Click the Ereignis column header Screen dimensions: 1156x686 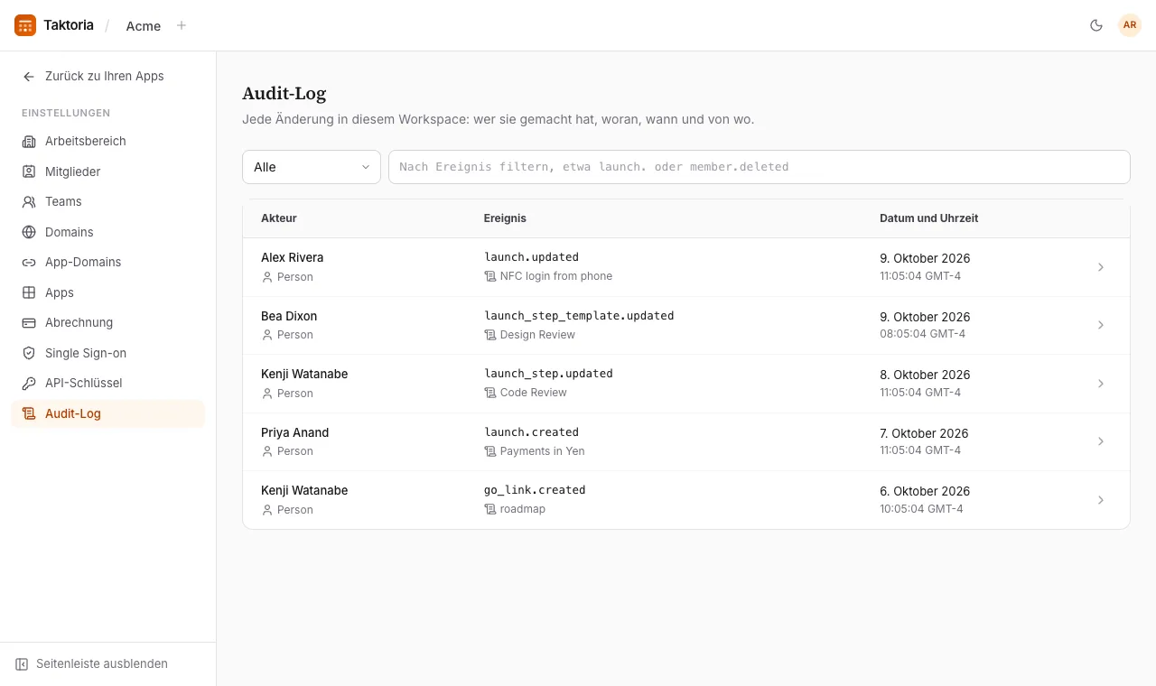pyautogui.click(x=505, y=218)
